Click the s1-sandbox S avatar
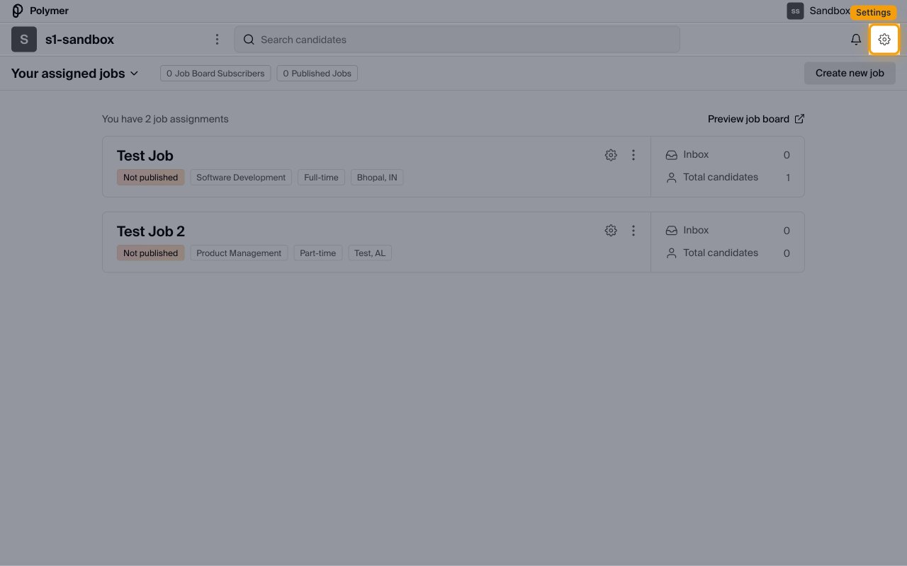Image resolution: width=907 pixels, height=566 pixels. tap(24, 40)
